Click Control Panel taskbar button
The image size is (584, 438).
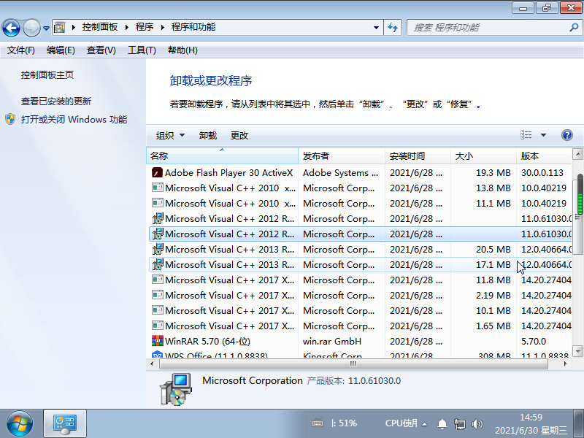coord(65,424)
